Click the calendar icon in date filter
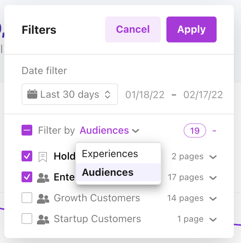Image resolution: width=241 pixels, height=243 pixels. tap(32, 95)
